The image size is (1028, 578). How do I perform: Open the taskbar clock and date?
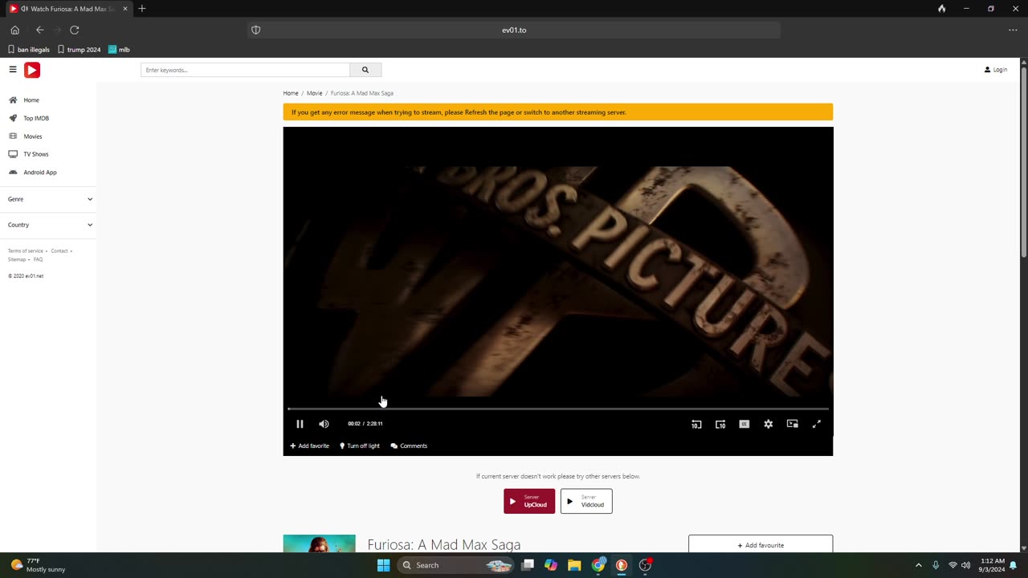(993, 565)
